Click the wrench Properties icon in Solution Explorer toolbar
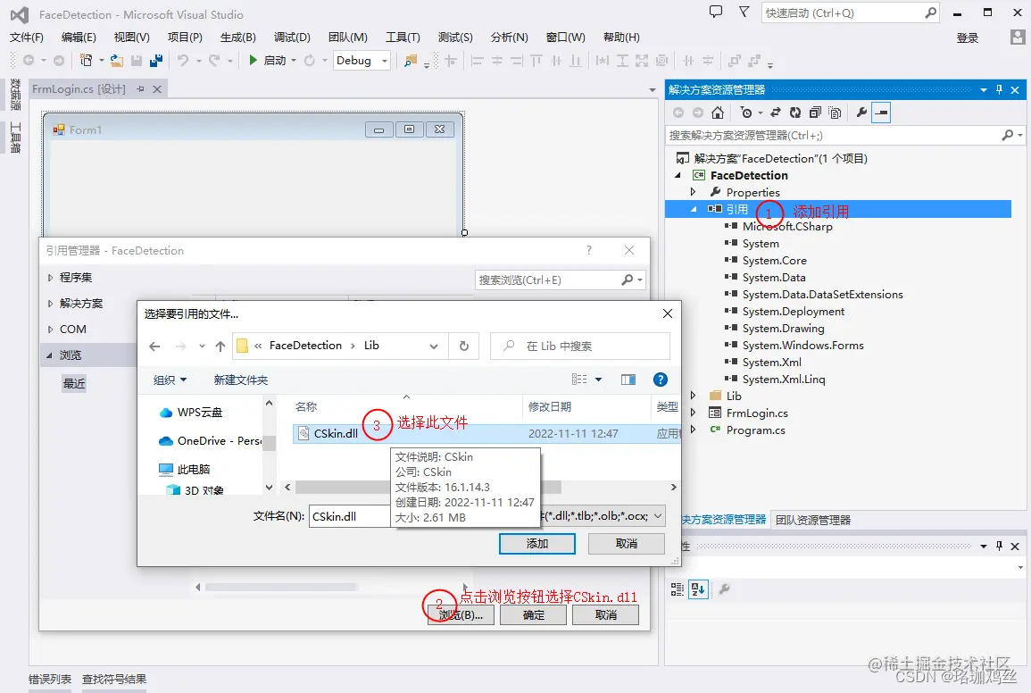Viewport: 1031px width, 693px height. click(861, 113)
